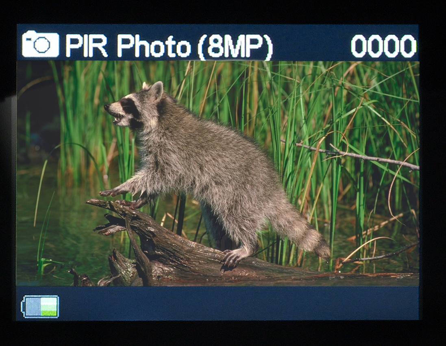Tap the camera photo mode icon
Image resolution: width=446 pixels, height=346 pixels.
40,44
